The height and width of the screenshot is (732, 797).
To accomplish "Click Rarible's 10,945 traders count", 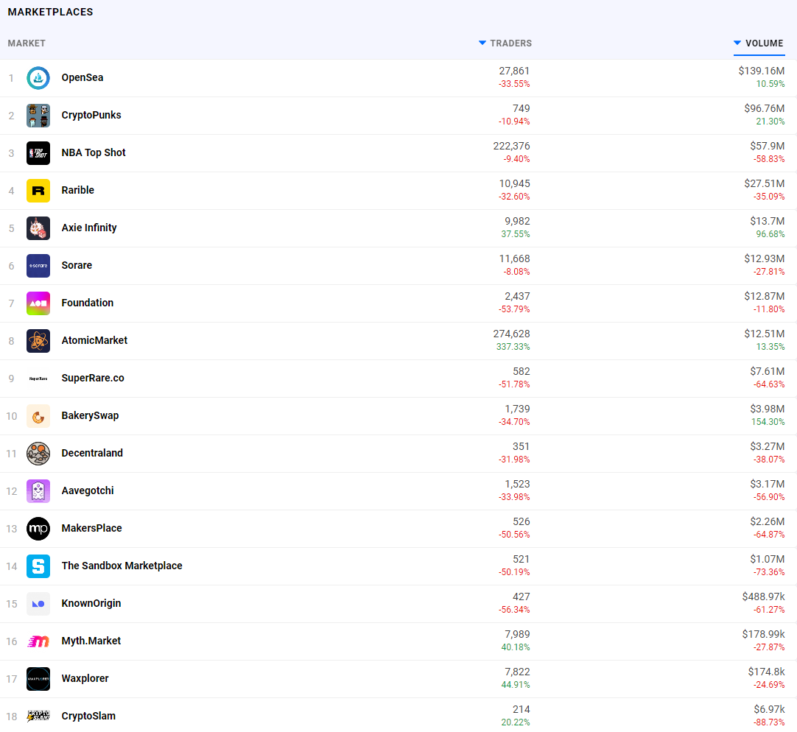I will tap(514, 184).
